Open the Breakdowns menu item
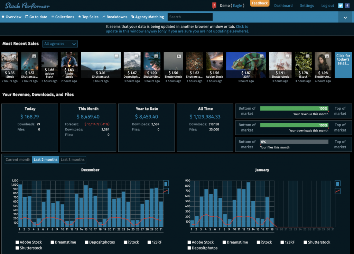Viewport: 354px width, 254px height. pyautogui.click(x=115, y=17)
